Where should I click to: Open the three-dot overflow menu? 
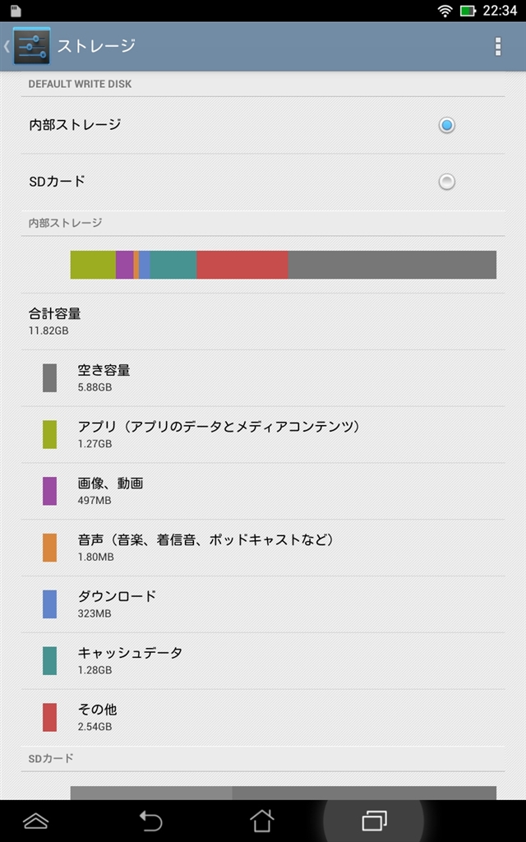(497, 46)
